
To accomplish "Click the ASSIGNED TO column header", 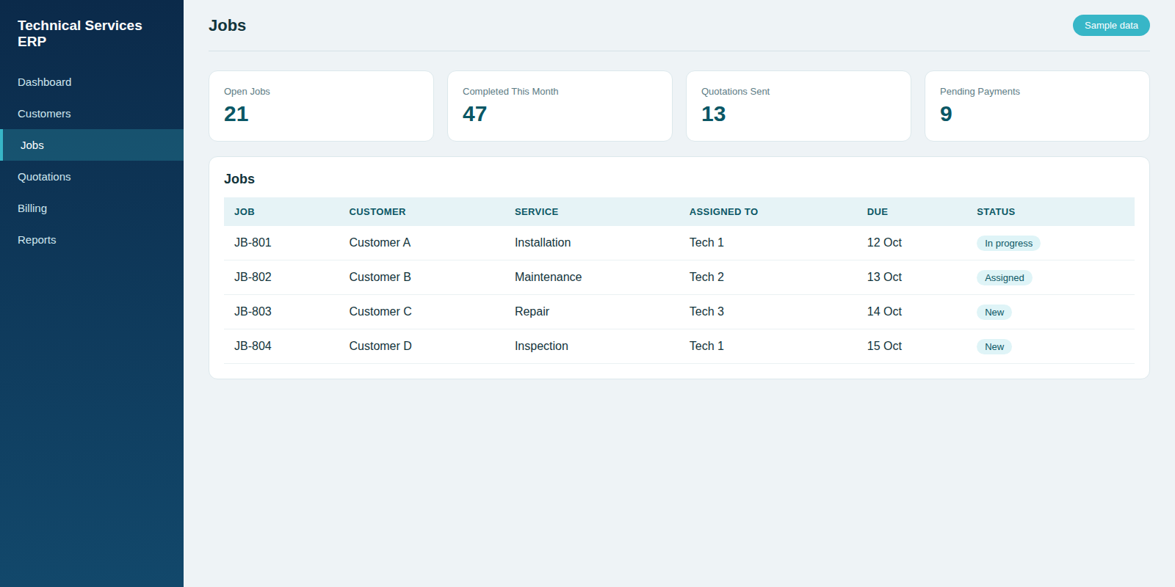I will pos(723,212).
